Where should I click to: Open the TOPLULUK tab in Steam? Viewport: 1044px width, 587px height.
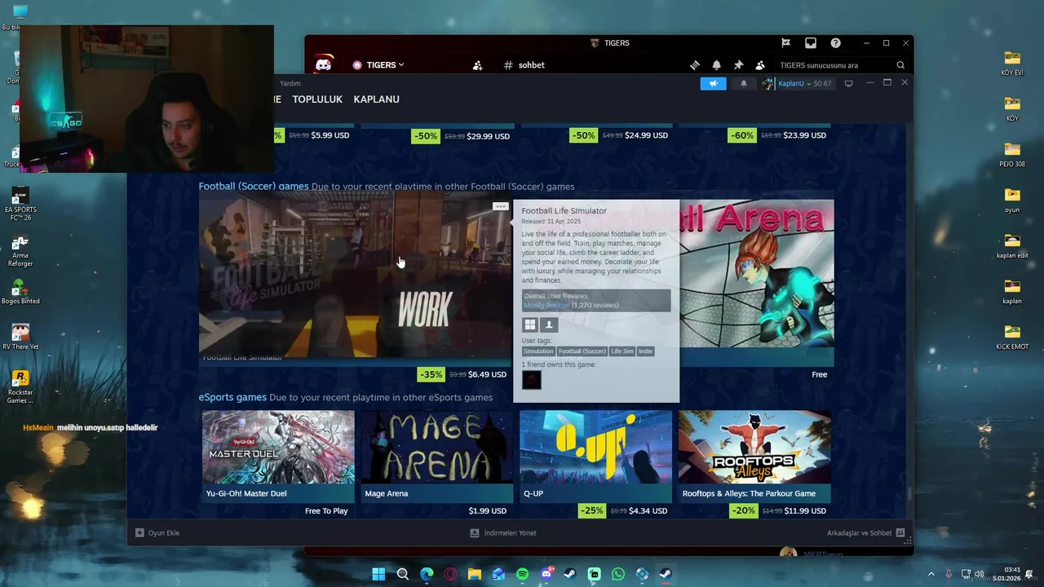pyautogui.click(x=317, y=99)
